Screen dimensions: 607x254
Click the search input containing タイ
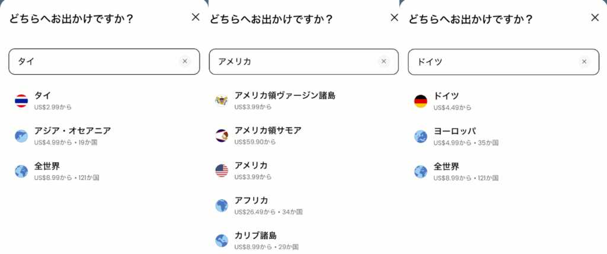(95, 62)
